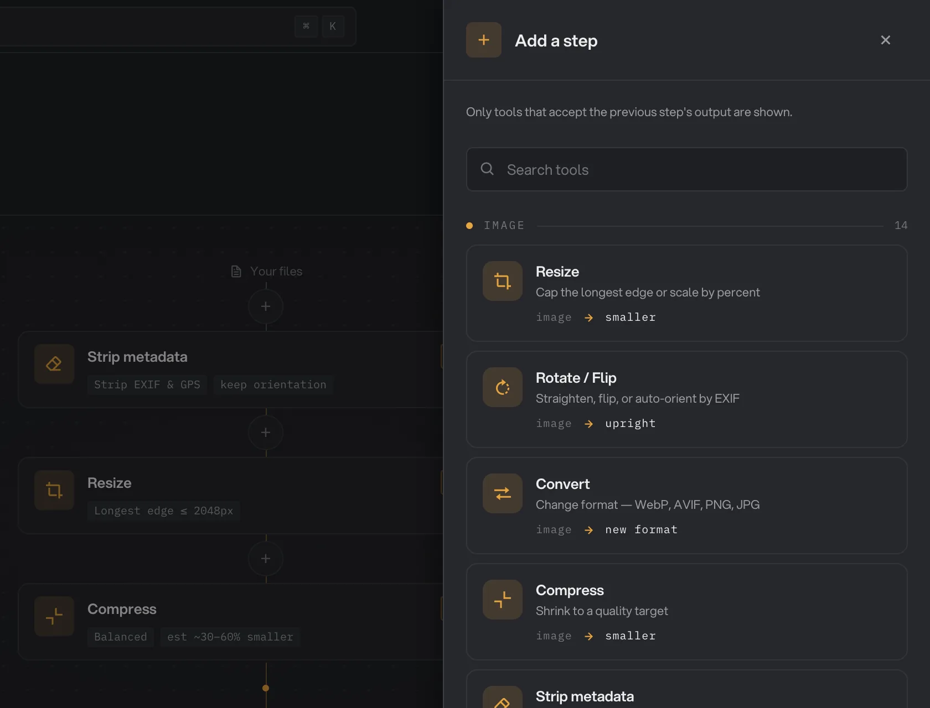This screenshot has width=930, height=708.
Task: Click the ⌘ key hint in top bar
Action: click(x=306, y=26)
